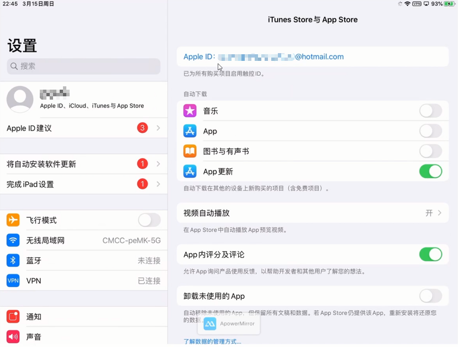Tap the battery icon in status bar

coord(449,4)
